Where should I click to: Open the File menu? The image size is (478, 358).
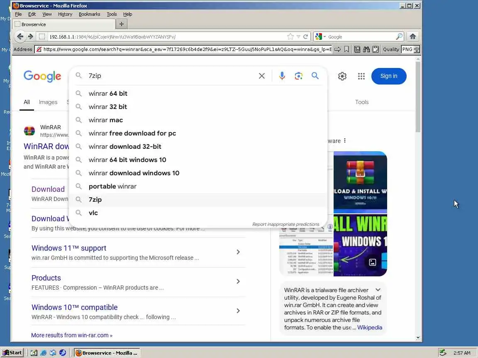18,14
